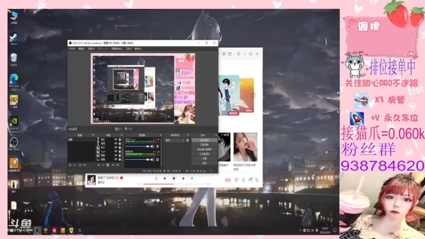
Task: Open the transition properties gear in OBS
Action: pyautogui.click(x=188, y=140)
